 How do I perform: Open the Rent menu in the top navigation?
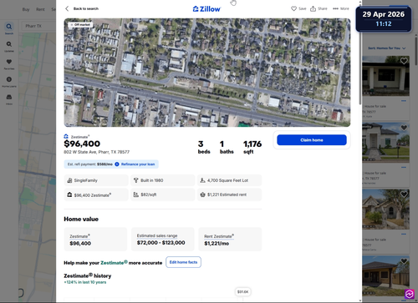pyautogui.click(x=40, y=9)
